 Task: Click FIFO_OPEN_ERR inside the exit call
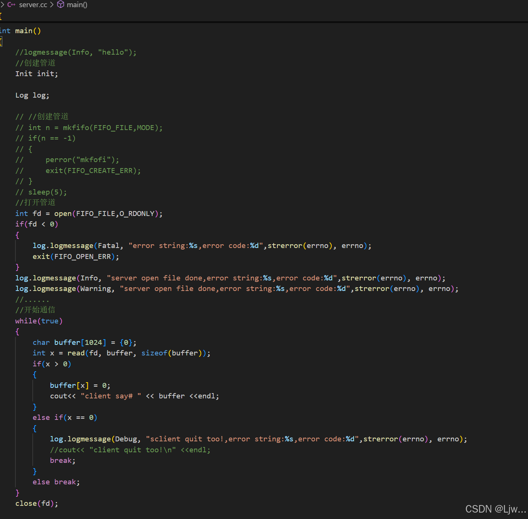coord(83,257)
